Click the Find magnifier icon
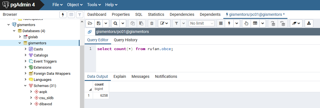The width and height of the screenshot is (320, 108). tap(116, 23)
